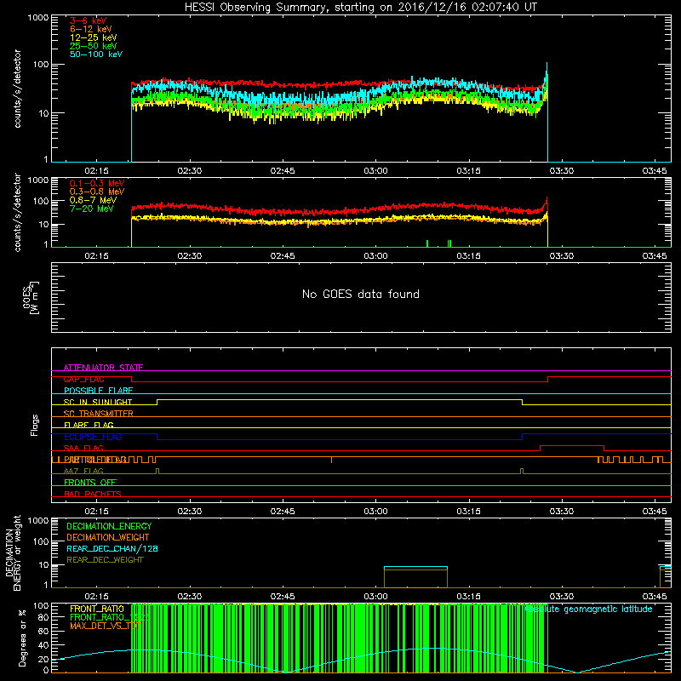681x681 pixels.
Task: Click the HESSI Observing Summary plot title
Action: [361, 8]
